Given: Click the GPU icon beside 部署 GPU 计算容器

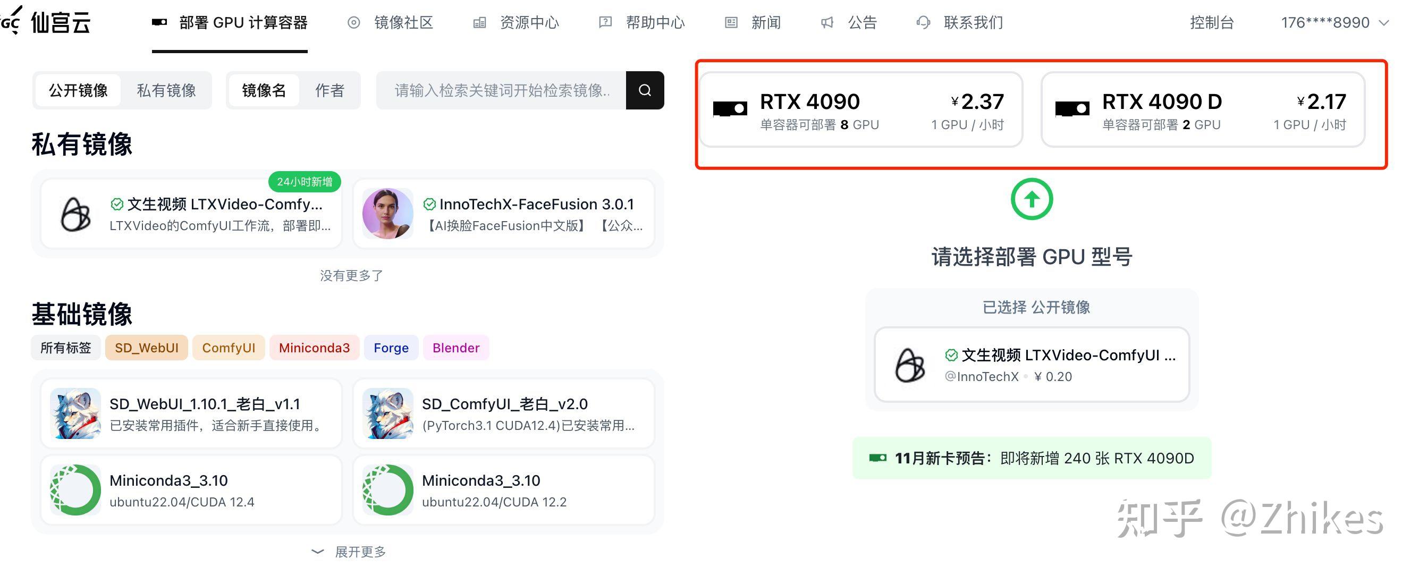Looking at the screenshot, I should 159,22.
